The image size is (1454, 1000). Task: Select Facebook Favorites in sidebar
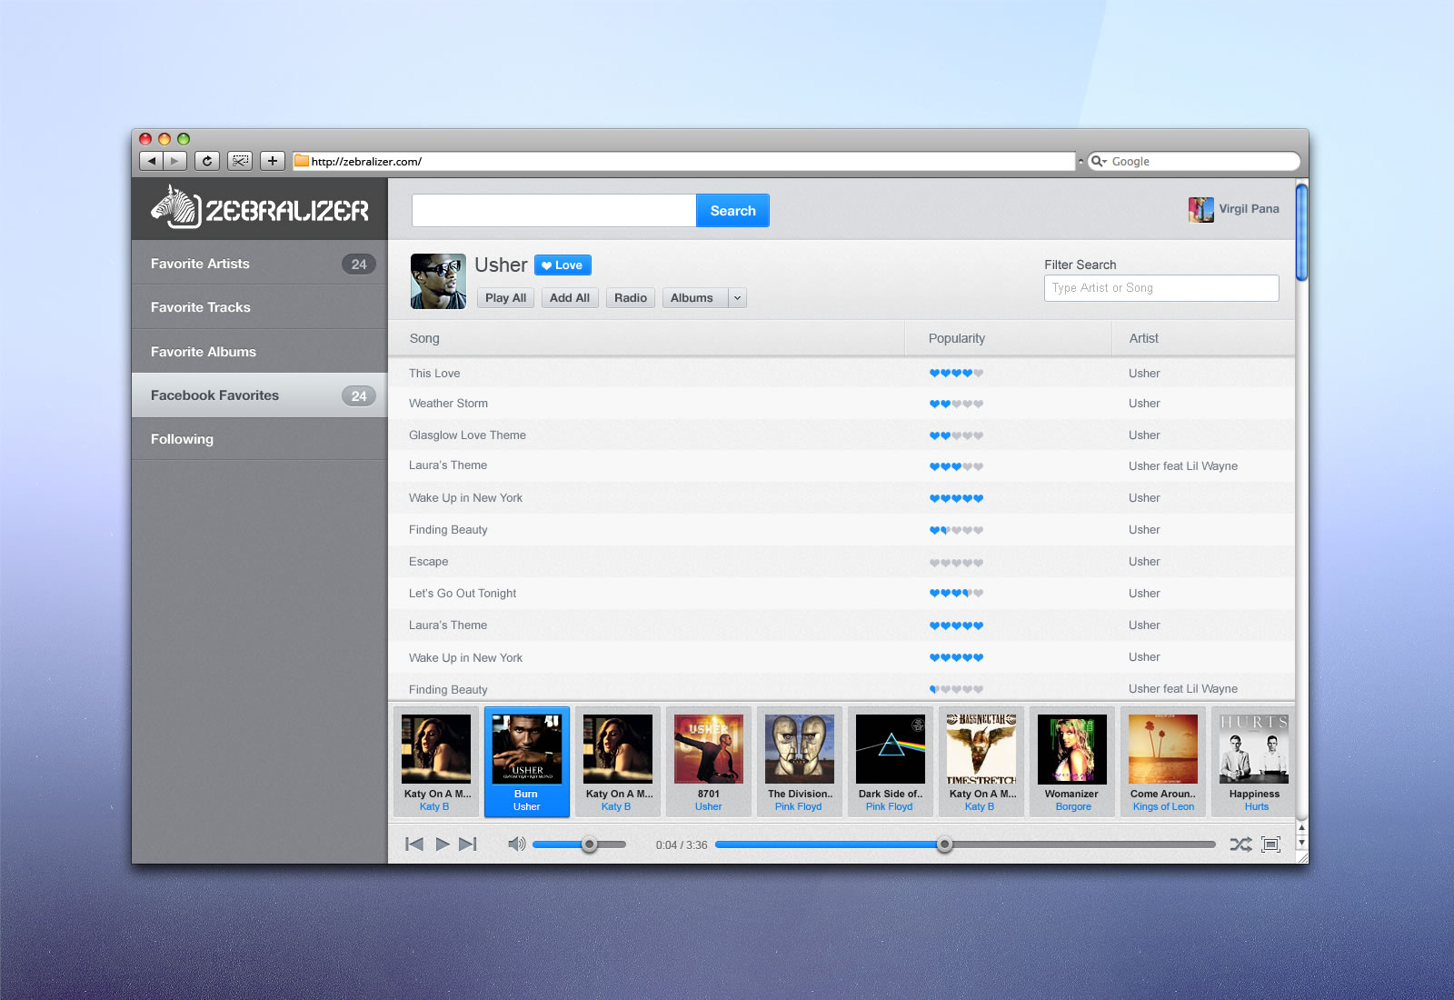260,395
